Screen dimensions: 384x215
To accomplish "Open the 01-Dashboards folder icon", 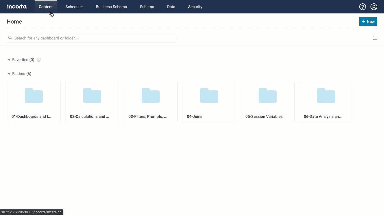I will click(x=34, y=95).
